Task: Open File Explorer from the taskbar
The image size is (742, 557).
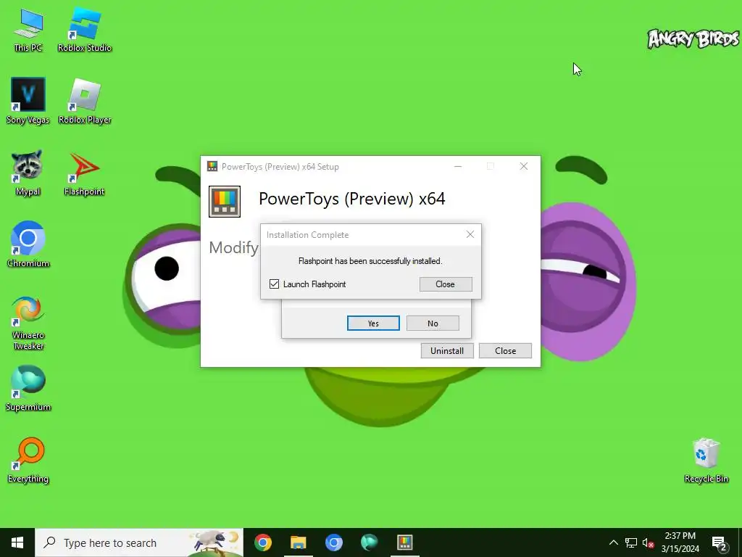Action: (x=298, y=542)
